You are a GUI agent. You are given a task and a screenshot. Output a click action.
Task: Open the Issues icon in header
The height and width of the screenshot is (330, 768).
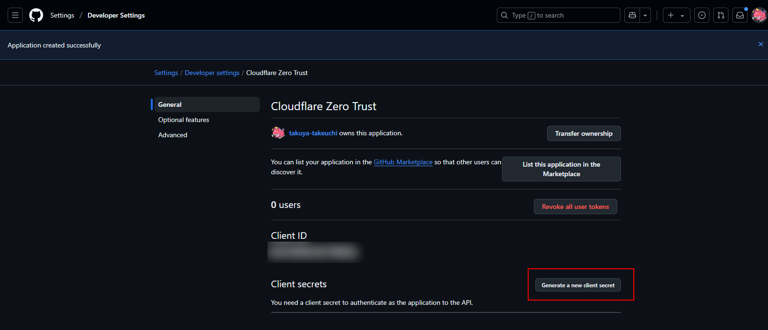point(702,15)
